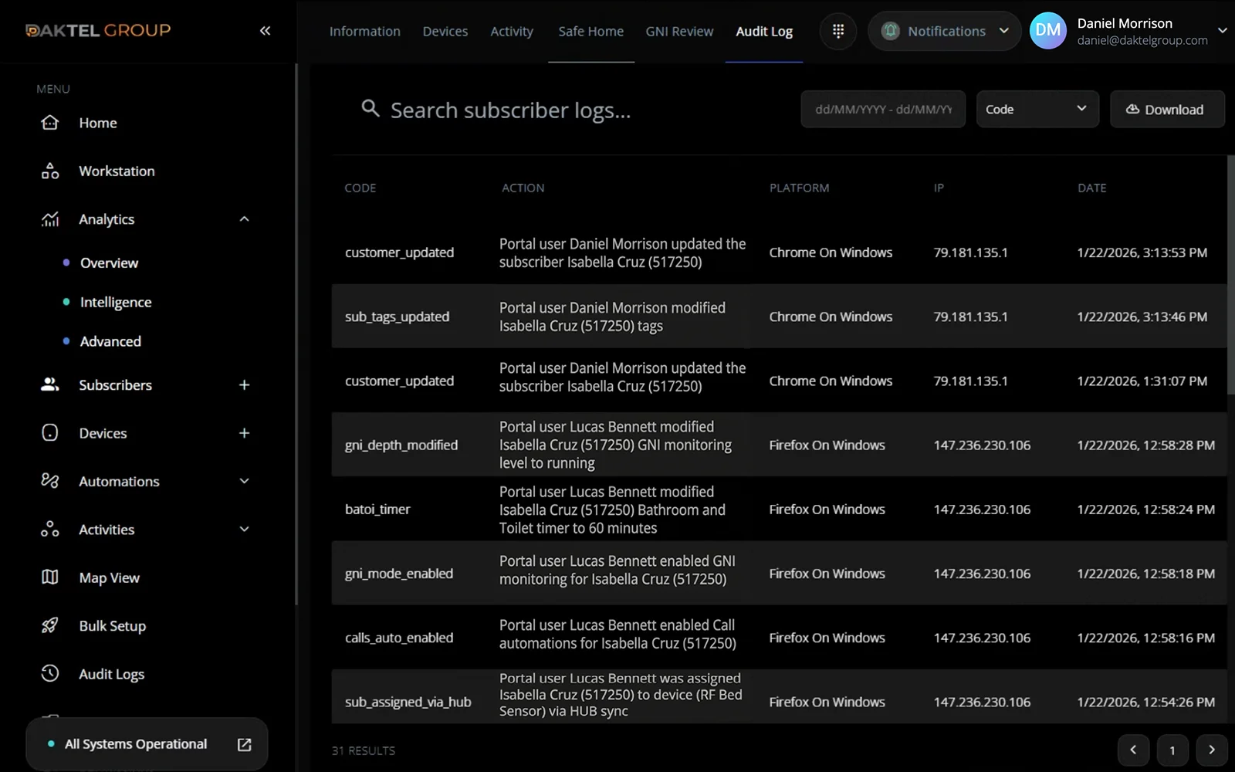
Task: Expand the Automations chevron
Action: pyautogui.click(x=244, y=481)
